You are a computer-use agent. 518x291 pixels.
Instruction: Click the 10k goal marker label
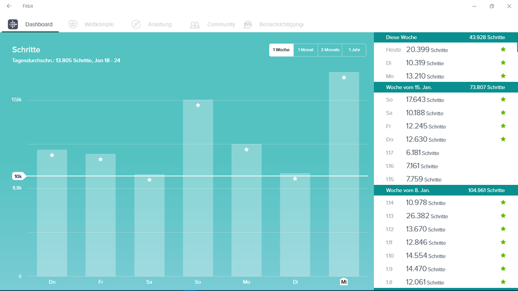click(x=19, y=176)
